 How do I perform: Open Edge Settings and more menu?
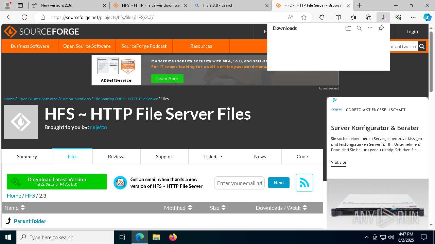click(413, 17)
